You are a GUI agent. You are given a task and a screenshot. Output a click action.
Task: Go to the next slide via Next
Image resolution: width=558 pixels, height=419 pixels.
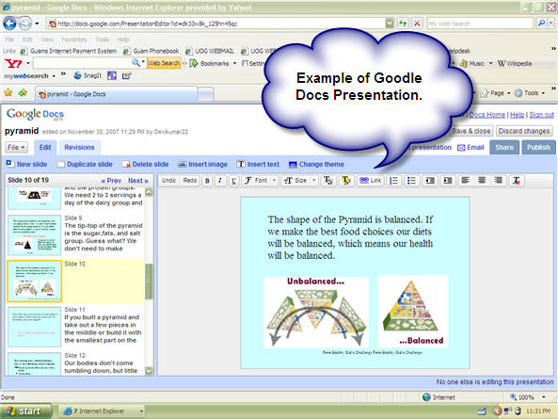pos(138,181)
